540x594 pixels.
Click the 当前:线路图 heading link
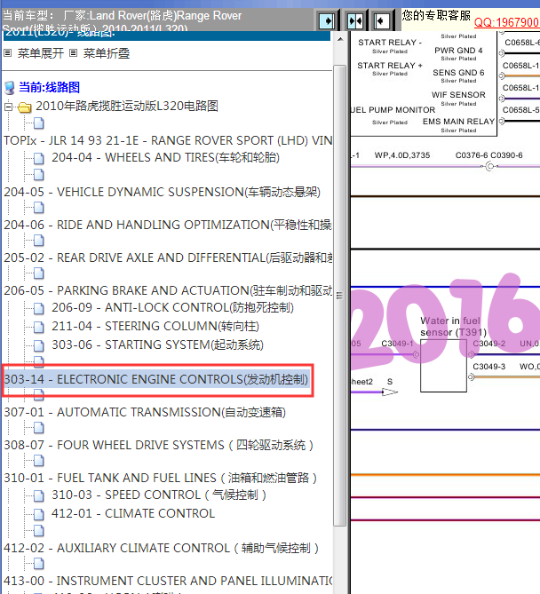[x=49, y=88]
